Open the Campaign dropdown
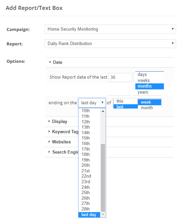179x220 pixels. coord(110,29)
